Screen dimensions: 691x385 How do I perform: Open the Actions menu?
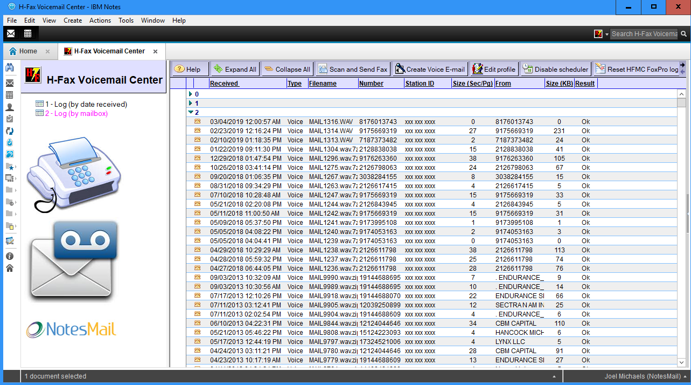click(x=100, y=20)
